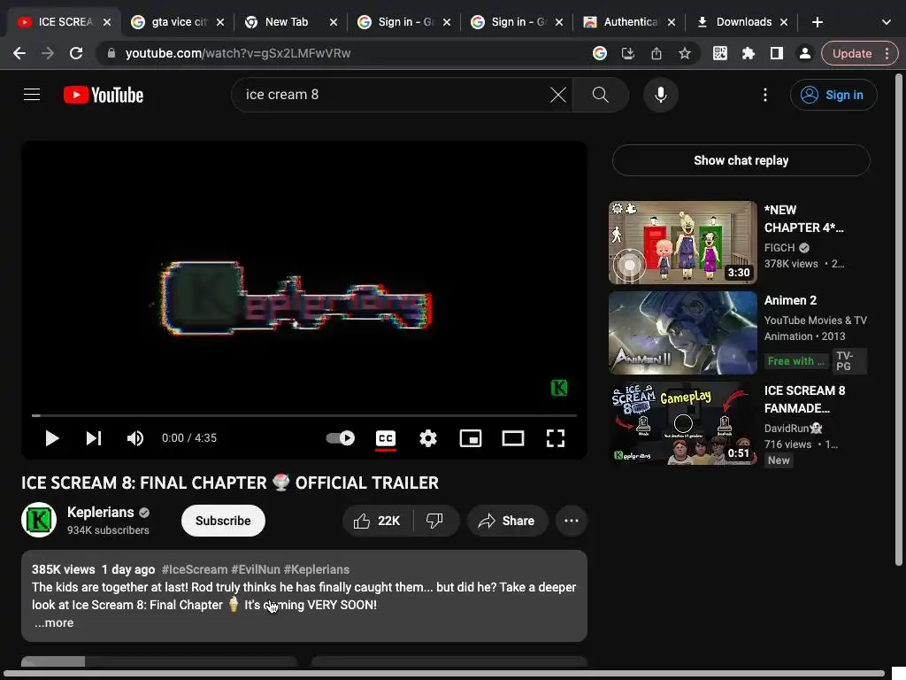
Task: Open the Keplerians channel avatar
Action: 39,520
